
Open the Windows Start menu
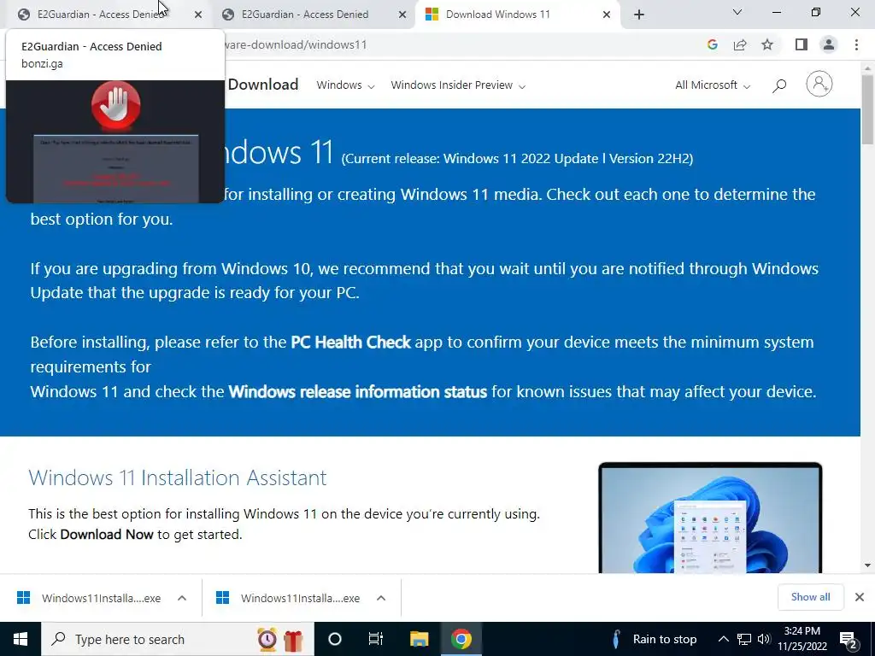tap(21, 639)
